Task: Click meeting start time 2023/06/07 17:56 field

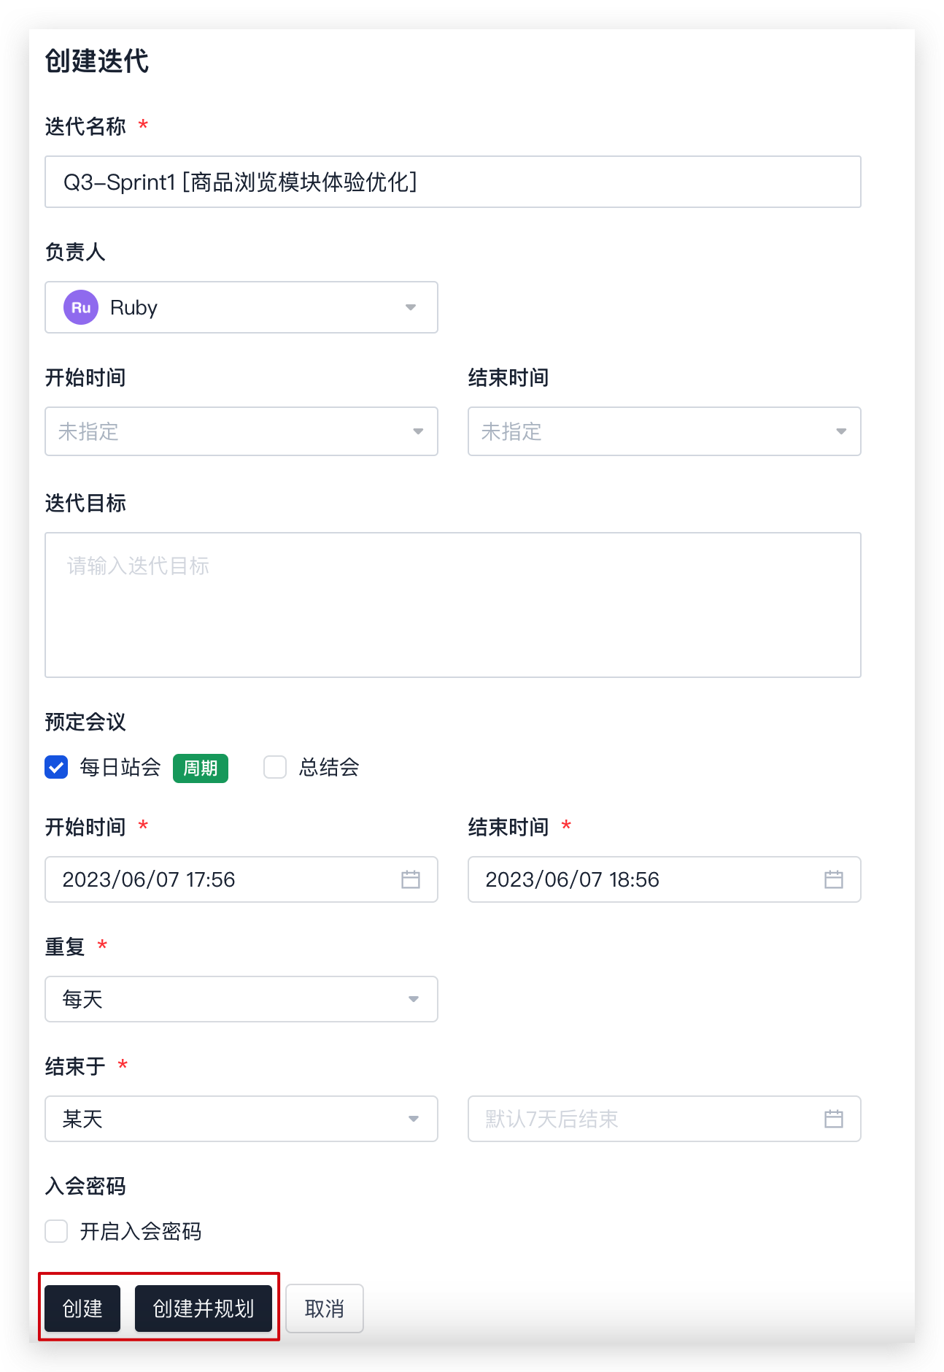Action: coord(241,879)
